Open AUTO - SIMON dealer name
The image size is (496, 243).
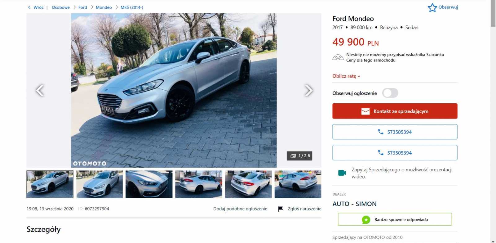[x=355, y=204]
